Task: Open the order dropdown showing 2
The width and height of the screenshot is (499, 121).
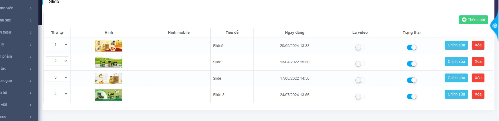Action: 57,61
